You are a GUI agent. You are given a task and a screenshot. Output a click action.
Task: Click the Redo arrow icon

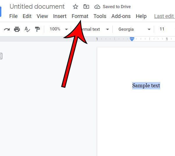7,29
